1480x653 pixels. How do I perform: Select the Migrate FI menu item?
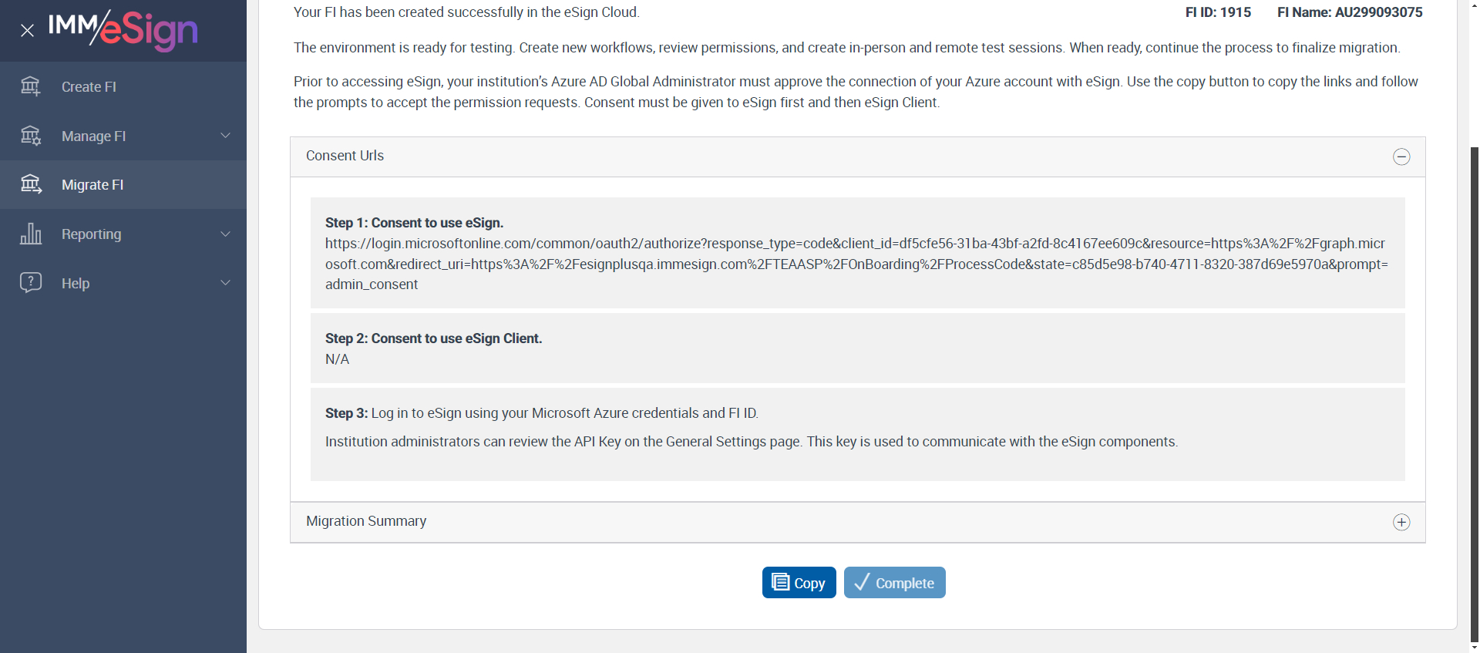point(92,185)
